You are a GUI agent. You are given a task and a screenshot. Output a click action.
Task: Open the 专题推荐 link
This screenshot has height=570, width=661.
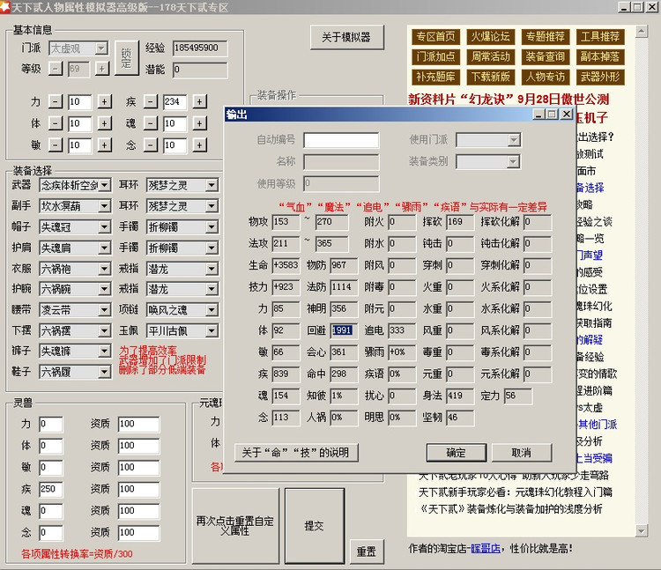click(x=546, y=37)
